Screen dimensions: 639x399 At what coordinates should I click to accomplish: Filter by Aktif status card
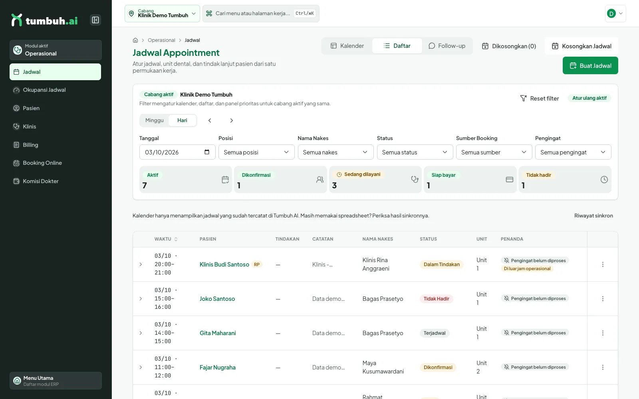(185, 180)
